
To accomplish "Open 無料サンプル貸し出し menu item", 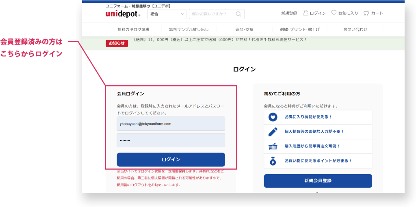I will coord(188,30).
